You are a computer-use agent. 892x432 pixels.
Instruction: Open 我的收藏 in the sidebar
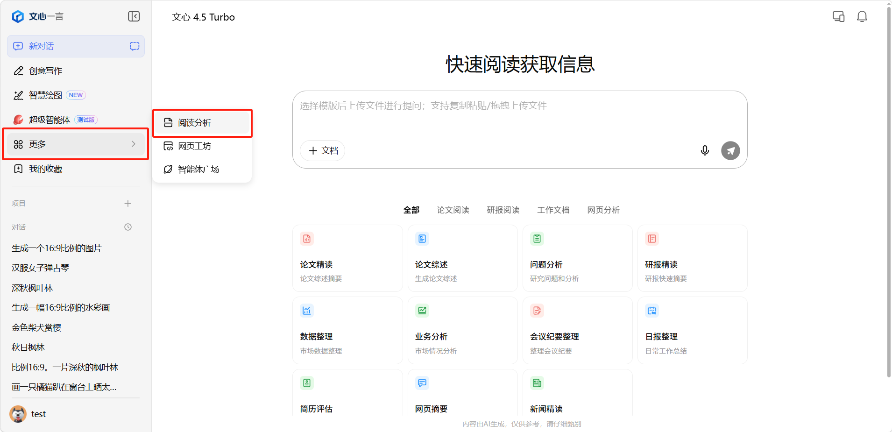point(76,169)
